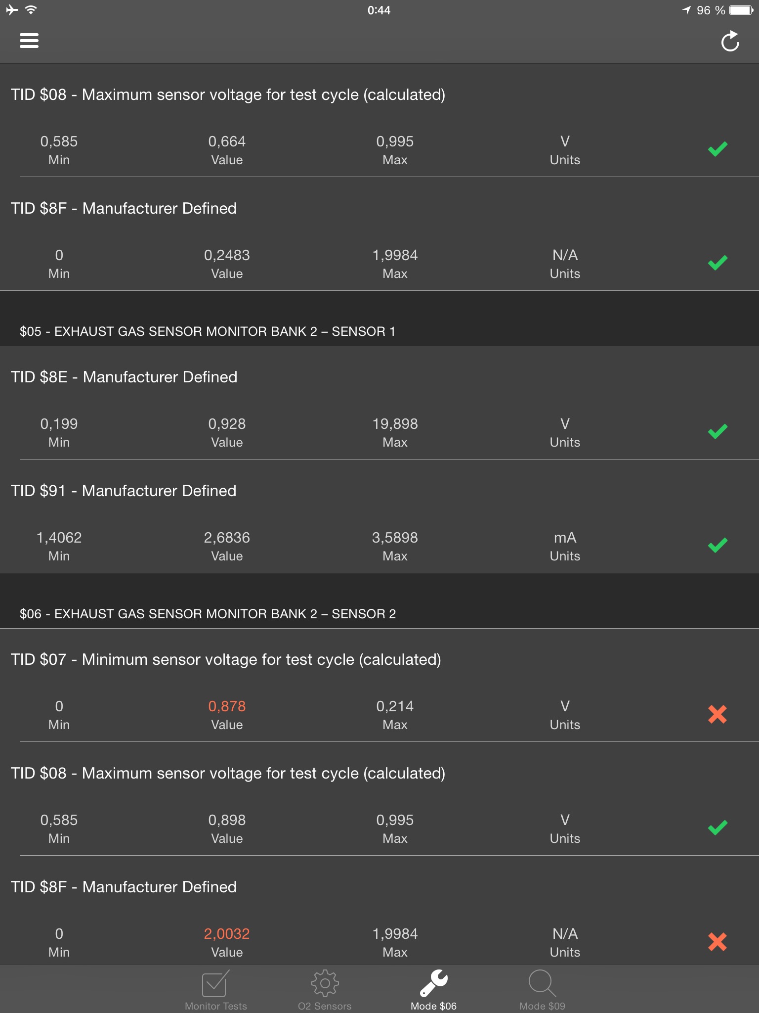Tap the battery indicator in status bar

click(x=740, y=10)
